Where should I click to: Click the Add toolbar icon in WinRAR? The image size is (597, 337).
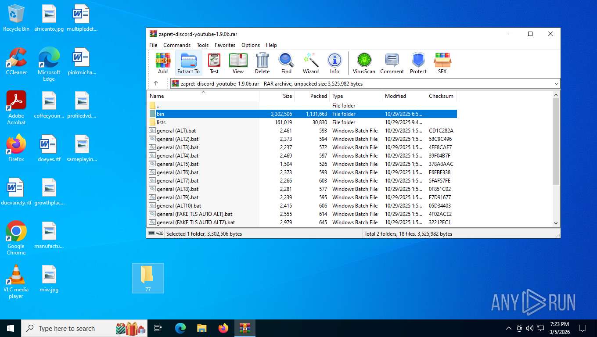163,63
